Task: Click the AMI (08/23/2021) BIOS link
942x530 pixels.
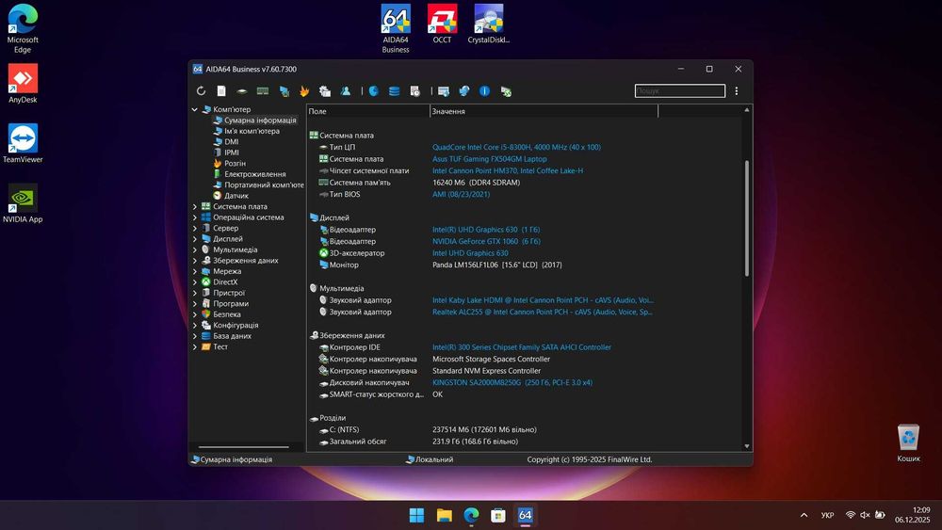Action: pos(461,195)
